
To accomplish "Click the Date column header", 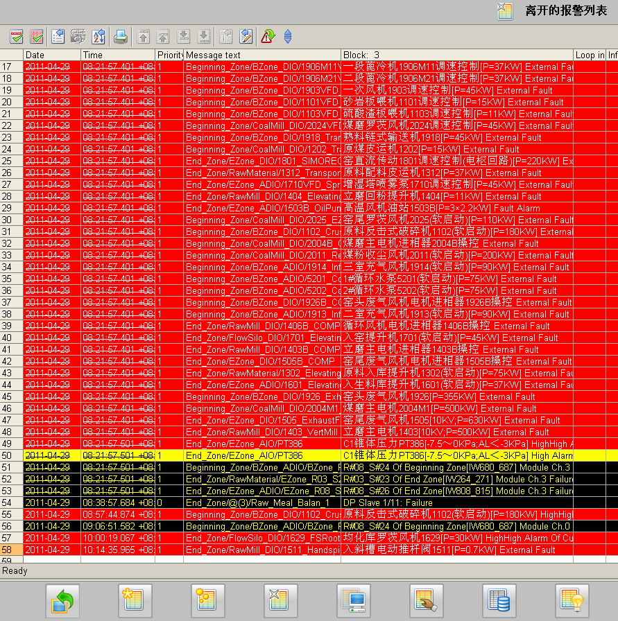I will [x=52, y=55].
